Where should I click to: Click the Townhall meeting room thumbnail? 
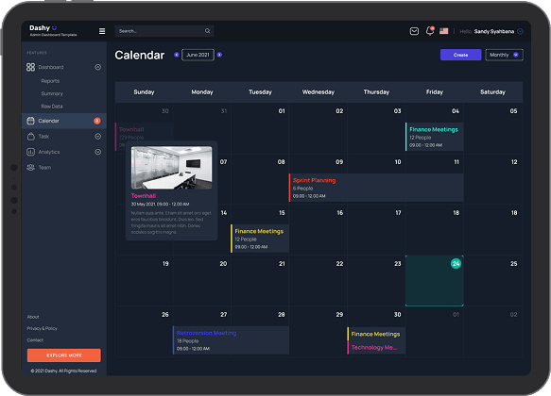(171, 168)
